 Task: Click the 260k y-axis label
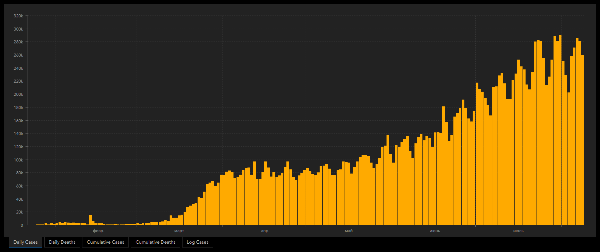coord(18,55)
